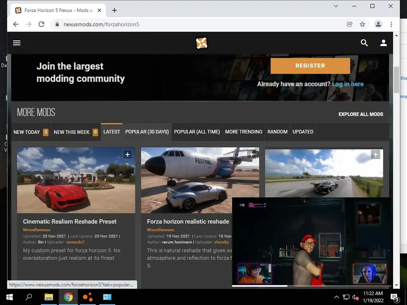Open the More Trending tab
Image resolution: width=407 pixels, height=305 pixels.
pyautogui.click(x=244, y=132)
